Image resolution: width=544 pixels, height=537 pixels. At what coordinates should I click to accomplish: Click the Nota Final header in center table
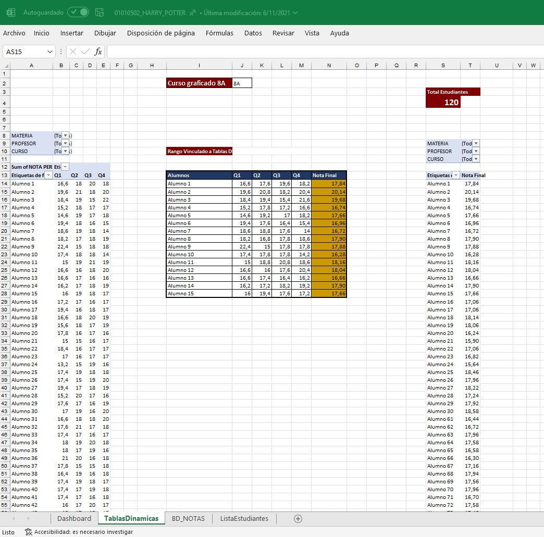(x=329, y=175)
